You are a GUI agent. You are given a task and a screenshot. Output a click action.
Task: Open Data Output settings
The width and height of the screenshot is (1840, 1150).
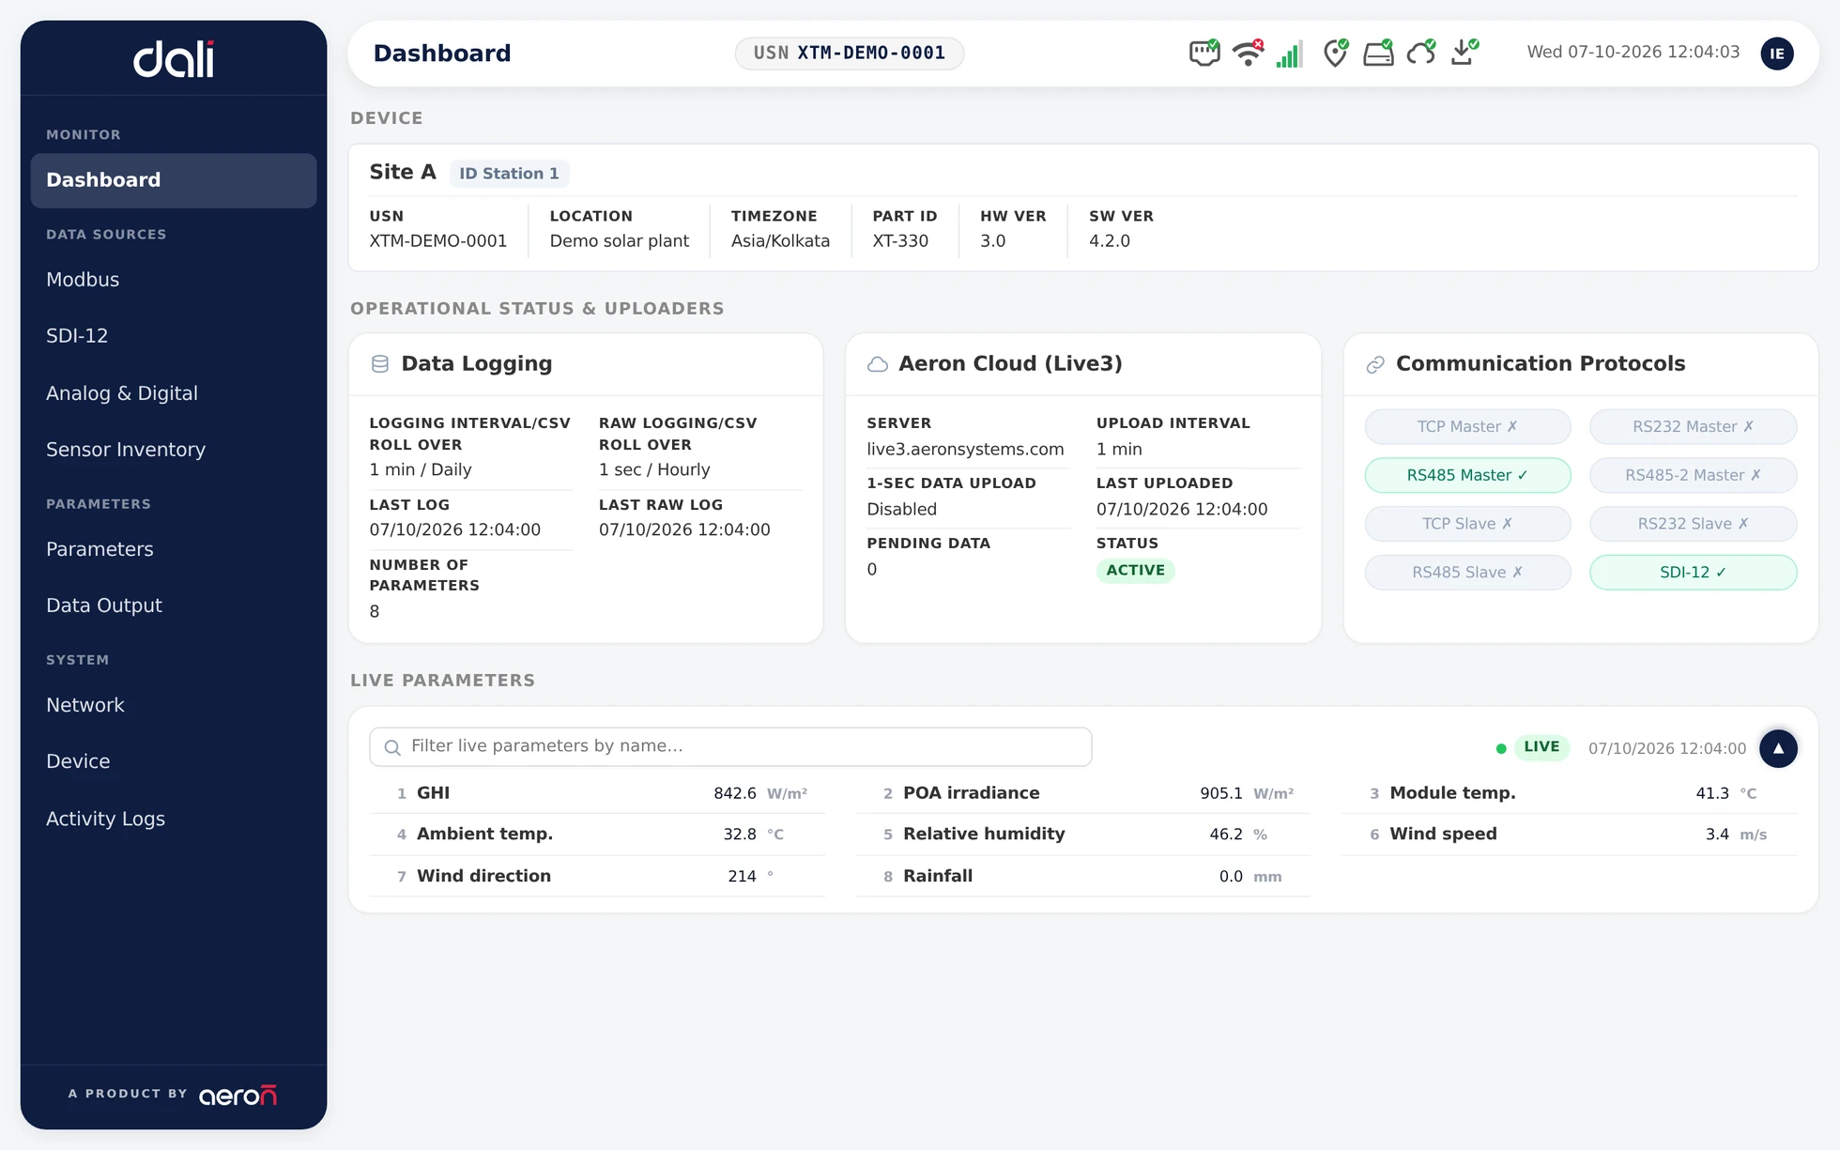[x=174, y=606]
